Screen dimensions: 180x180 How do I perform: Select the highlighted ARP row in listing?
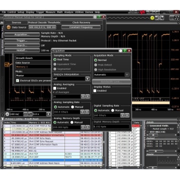point(52,160)
